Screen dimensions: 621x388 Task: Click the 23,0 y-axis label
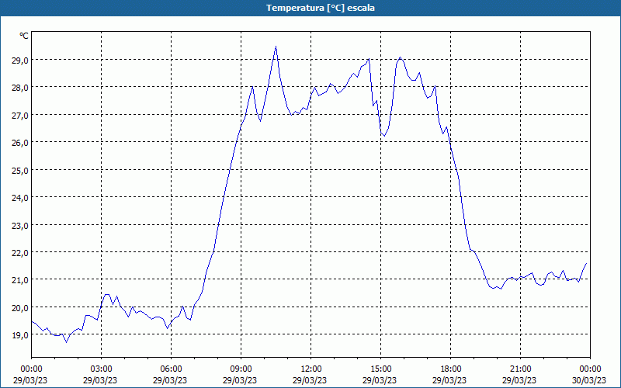20,225
